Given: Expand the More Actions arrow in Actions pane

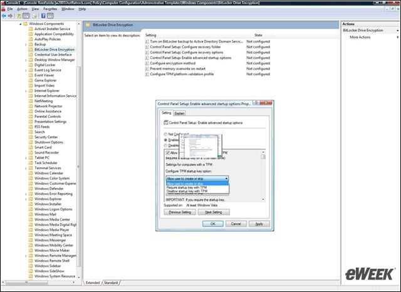Looking at the screenshot, I should [x=397, y=37].
